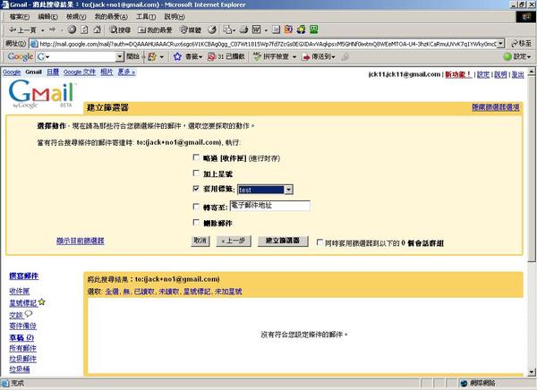This screenshot has width=537, height=390.
Task: Click the Home toolbar icon
Action: click(x=97, y=30)
